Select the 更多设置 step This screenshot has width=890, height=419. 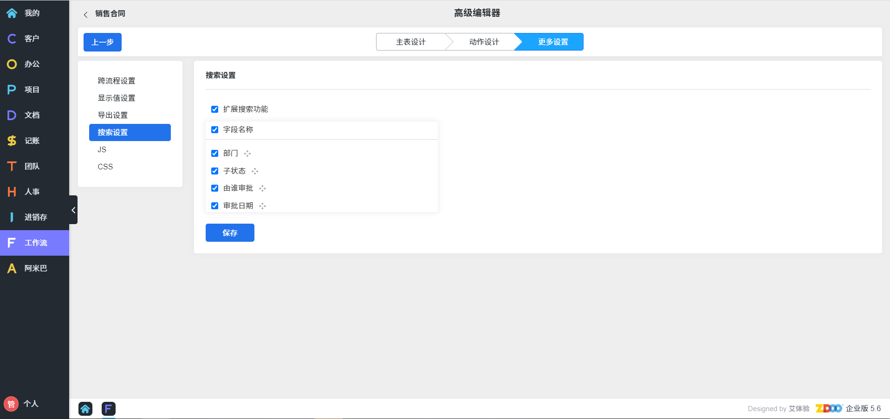[x=552, y=42]
